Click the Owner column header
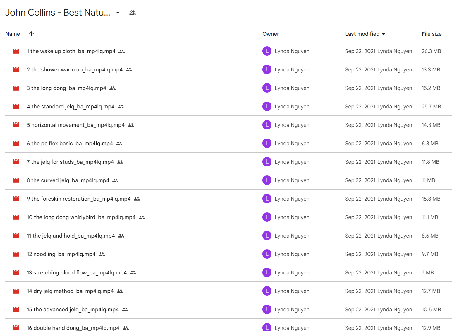The width and height of the screenshot is (452, 331). click(271, 34)
